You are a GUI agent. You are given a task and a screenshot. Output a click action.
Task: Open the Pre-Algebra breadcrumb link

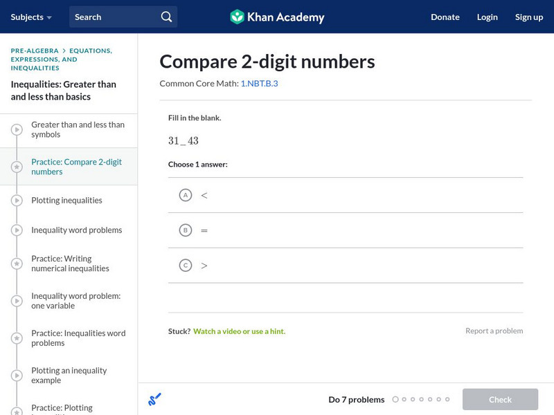34,50
